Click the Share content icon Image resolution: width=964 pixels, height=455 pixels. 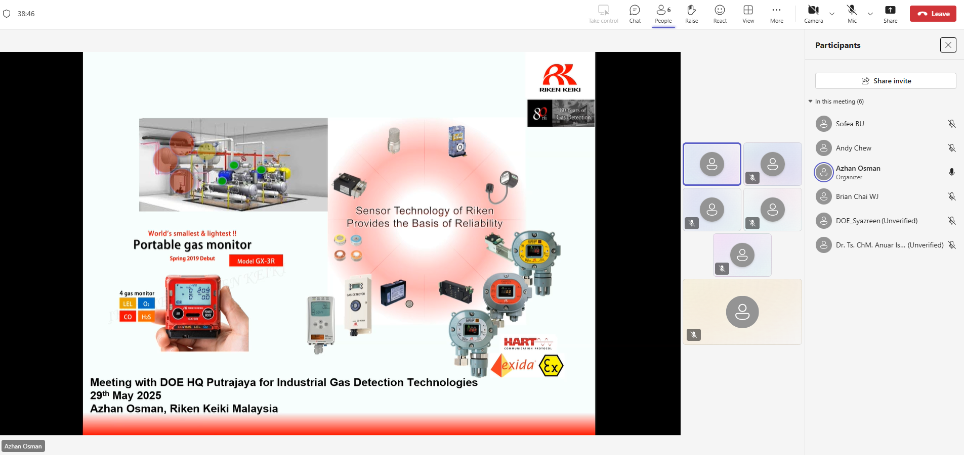(x=891, y=14)
